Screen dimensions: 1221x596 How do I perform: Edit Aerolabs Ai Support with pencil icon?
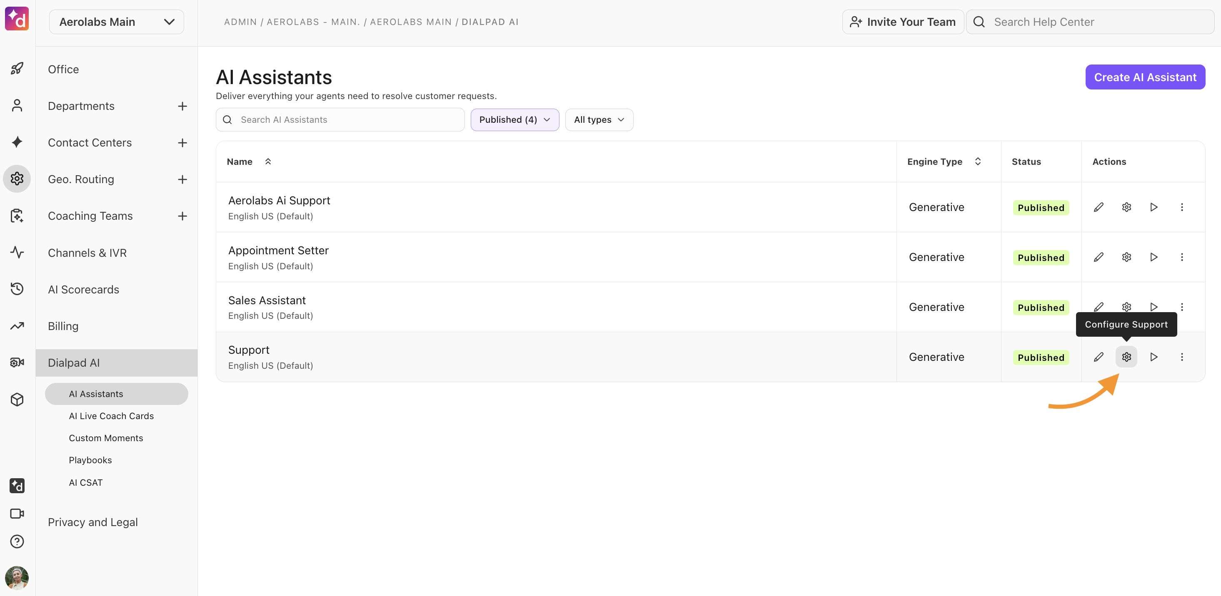pyautogui.click(x=1099, y=207)
